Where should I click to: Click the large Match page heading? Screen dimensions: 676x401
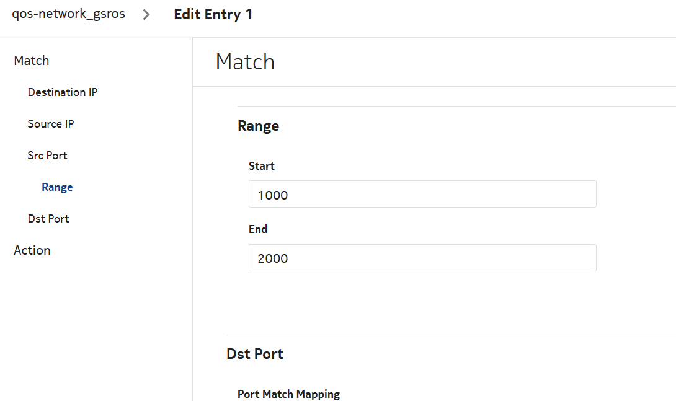coord(245,62)
